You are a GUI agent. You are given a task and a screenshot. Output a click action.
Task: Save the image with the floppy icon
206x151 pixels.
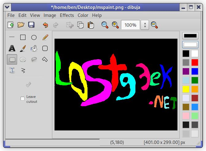click(31, 25)
